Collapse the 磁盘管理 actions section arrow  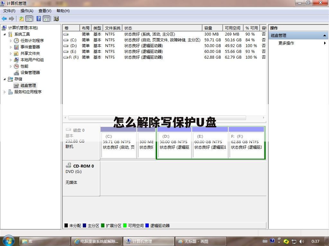(325, 36)
